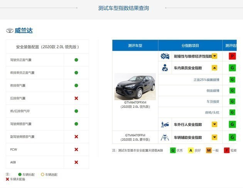Click the 车辆辅助安全指数 label text
The width and height of the screenshot is (243, 188).
point(188,138)
